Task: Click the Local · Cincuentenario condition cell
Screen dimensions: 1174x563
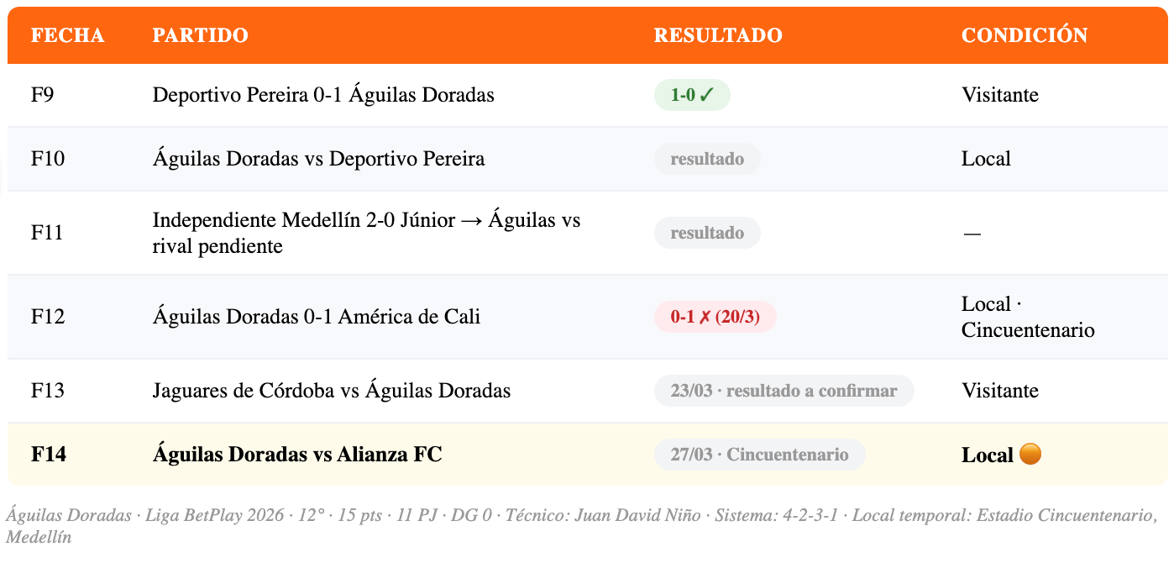Action: (1028, 317)
